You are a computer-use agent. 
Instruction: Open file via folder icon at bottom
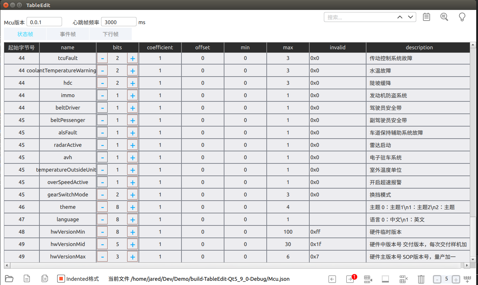[9, 279]
